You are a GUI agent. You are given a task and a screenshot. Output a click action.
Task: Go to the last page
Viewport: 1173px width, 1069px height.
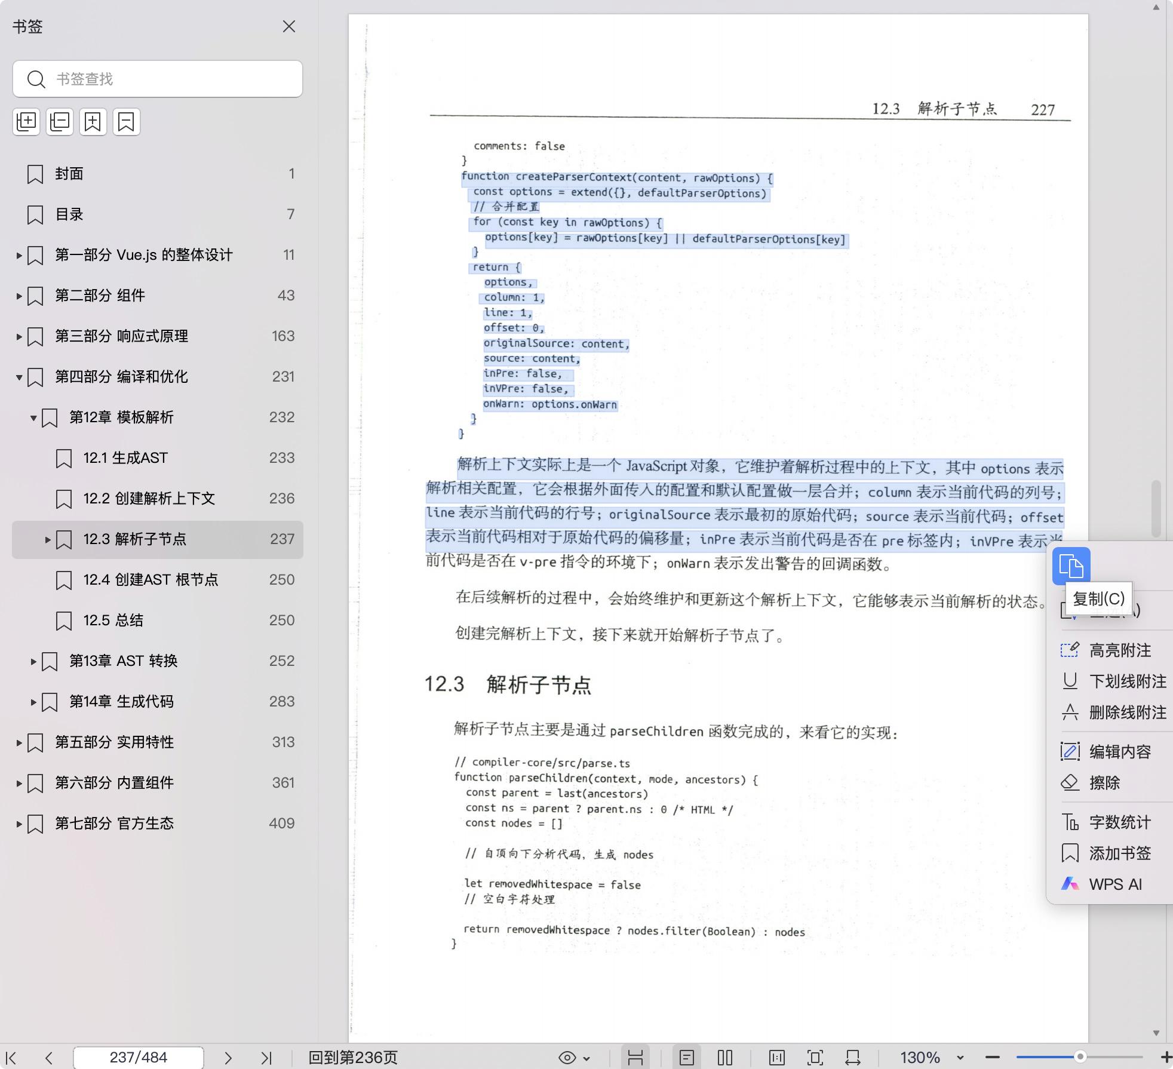tap(266, 1058)
